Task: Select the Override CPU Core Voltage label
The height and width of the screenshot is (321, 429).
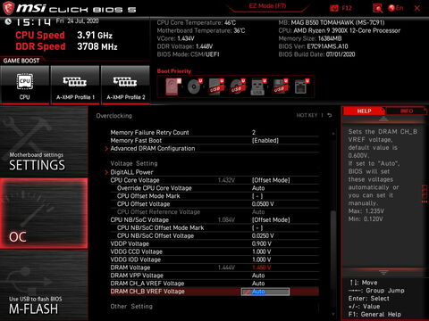Action: (x=155, y=188)
